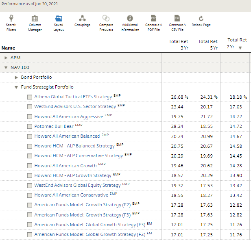The height and width of the screenshot is (240, 251).
Task: Open Athena Global Tactical ETFs Strategy link
Action: [x=73, y=97]
